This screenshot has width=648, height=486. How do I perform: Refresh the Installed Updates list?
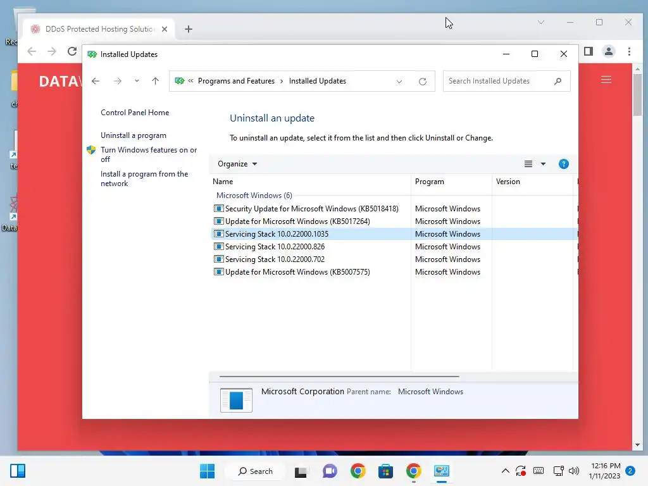(422, 82)
